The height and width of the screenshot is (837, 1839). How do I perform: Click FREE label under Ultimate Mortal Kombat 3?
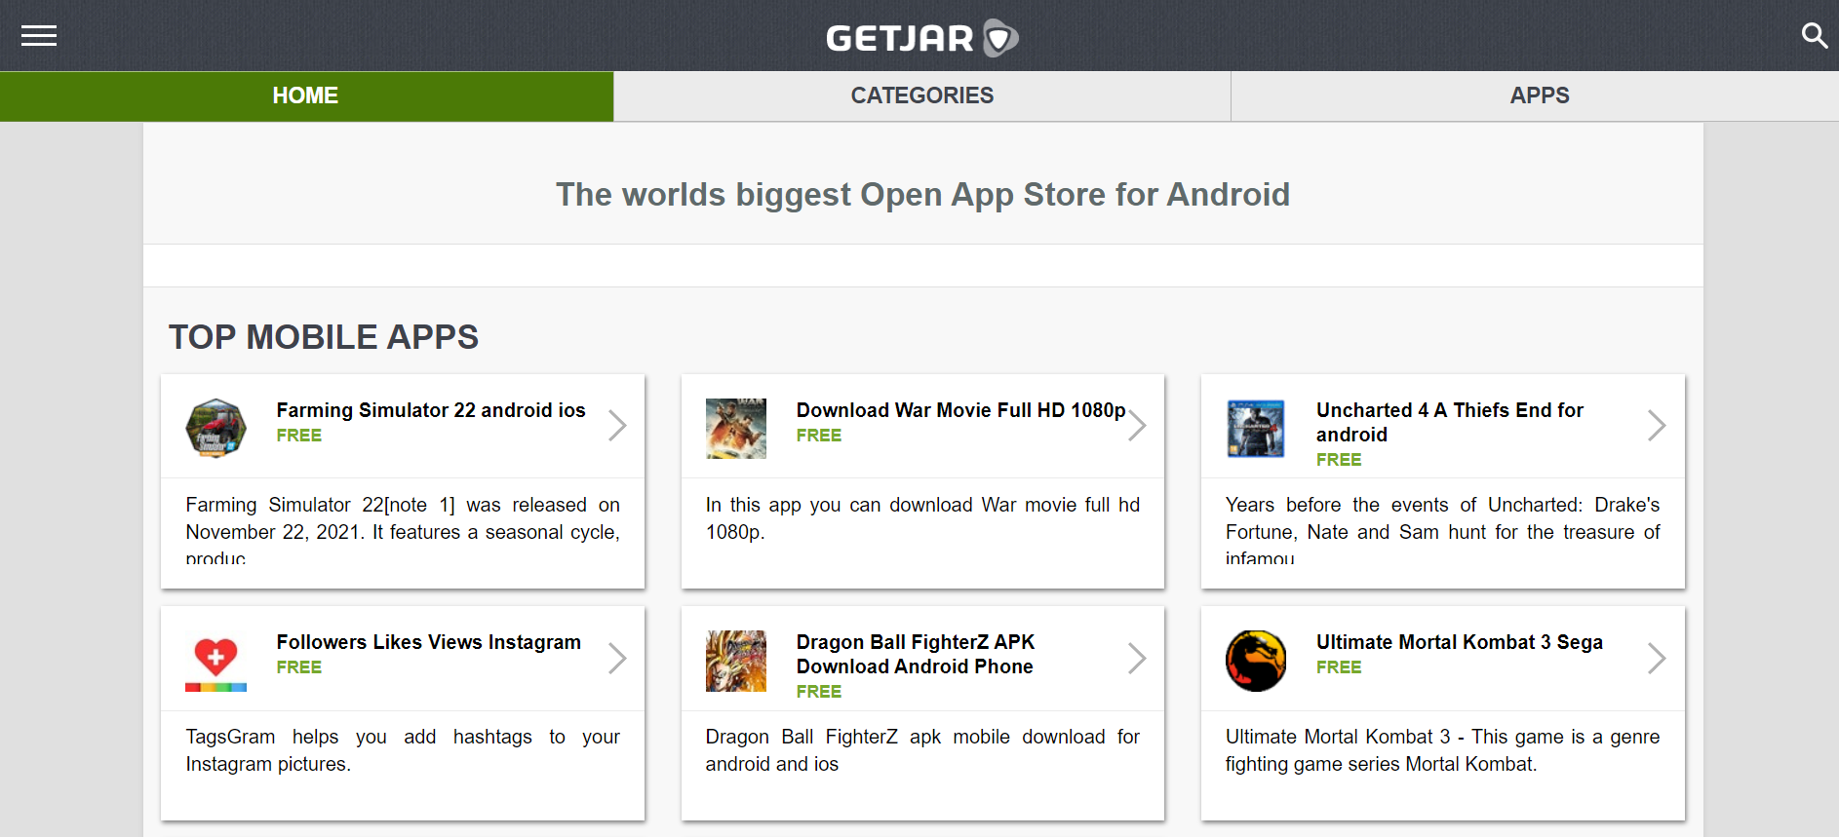[1339, 667]
